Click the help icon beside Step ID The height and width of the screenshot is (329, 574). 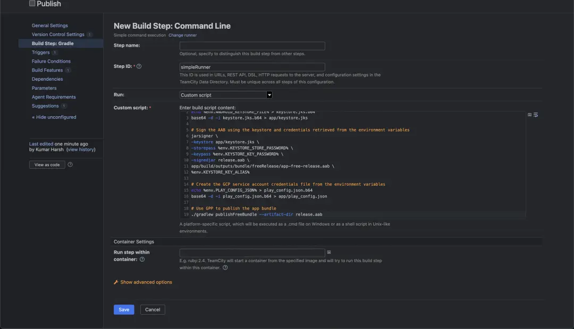tap(139, 66)
